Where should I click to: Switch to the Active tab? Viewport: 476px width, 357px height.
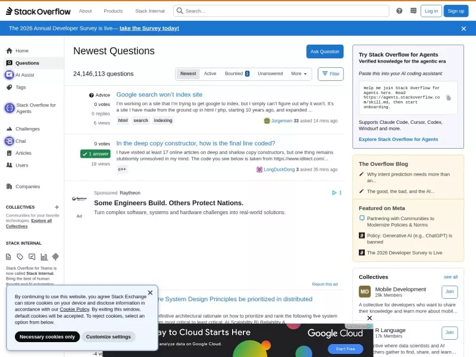[x=210, y=74]
